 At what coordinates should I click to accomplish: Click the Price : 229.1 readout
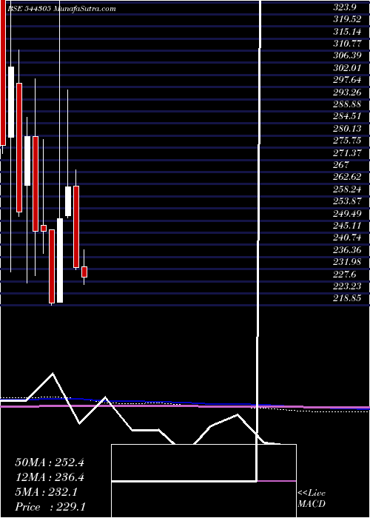(50, 507)
